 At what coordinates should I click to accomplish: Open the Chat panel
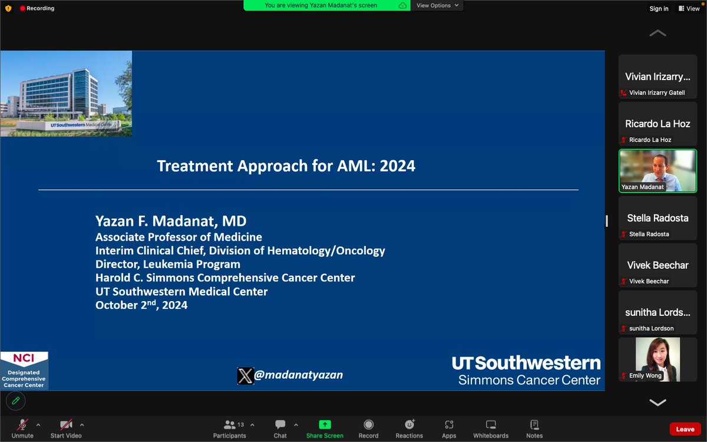coord(280,428)
